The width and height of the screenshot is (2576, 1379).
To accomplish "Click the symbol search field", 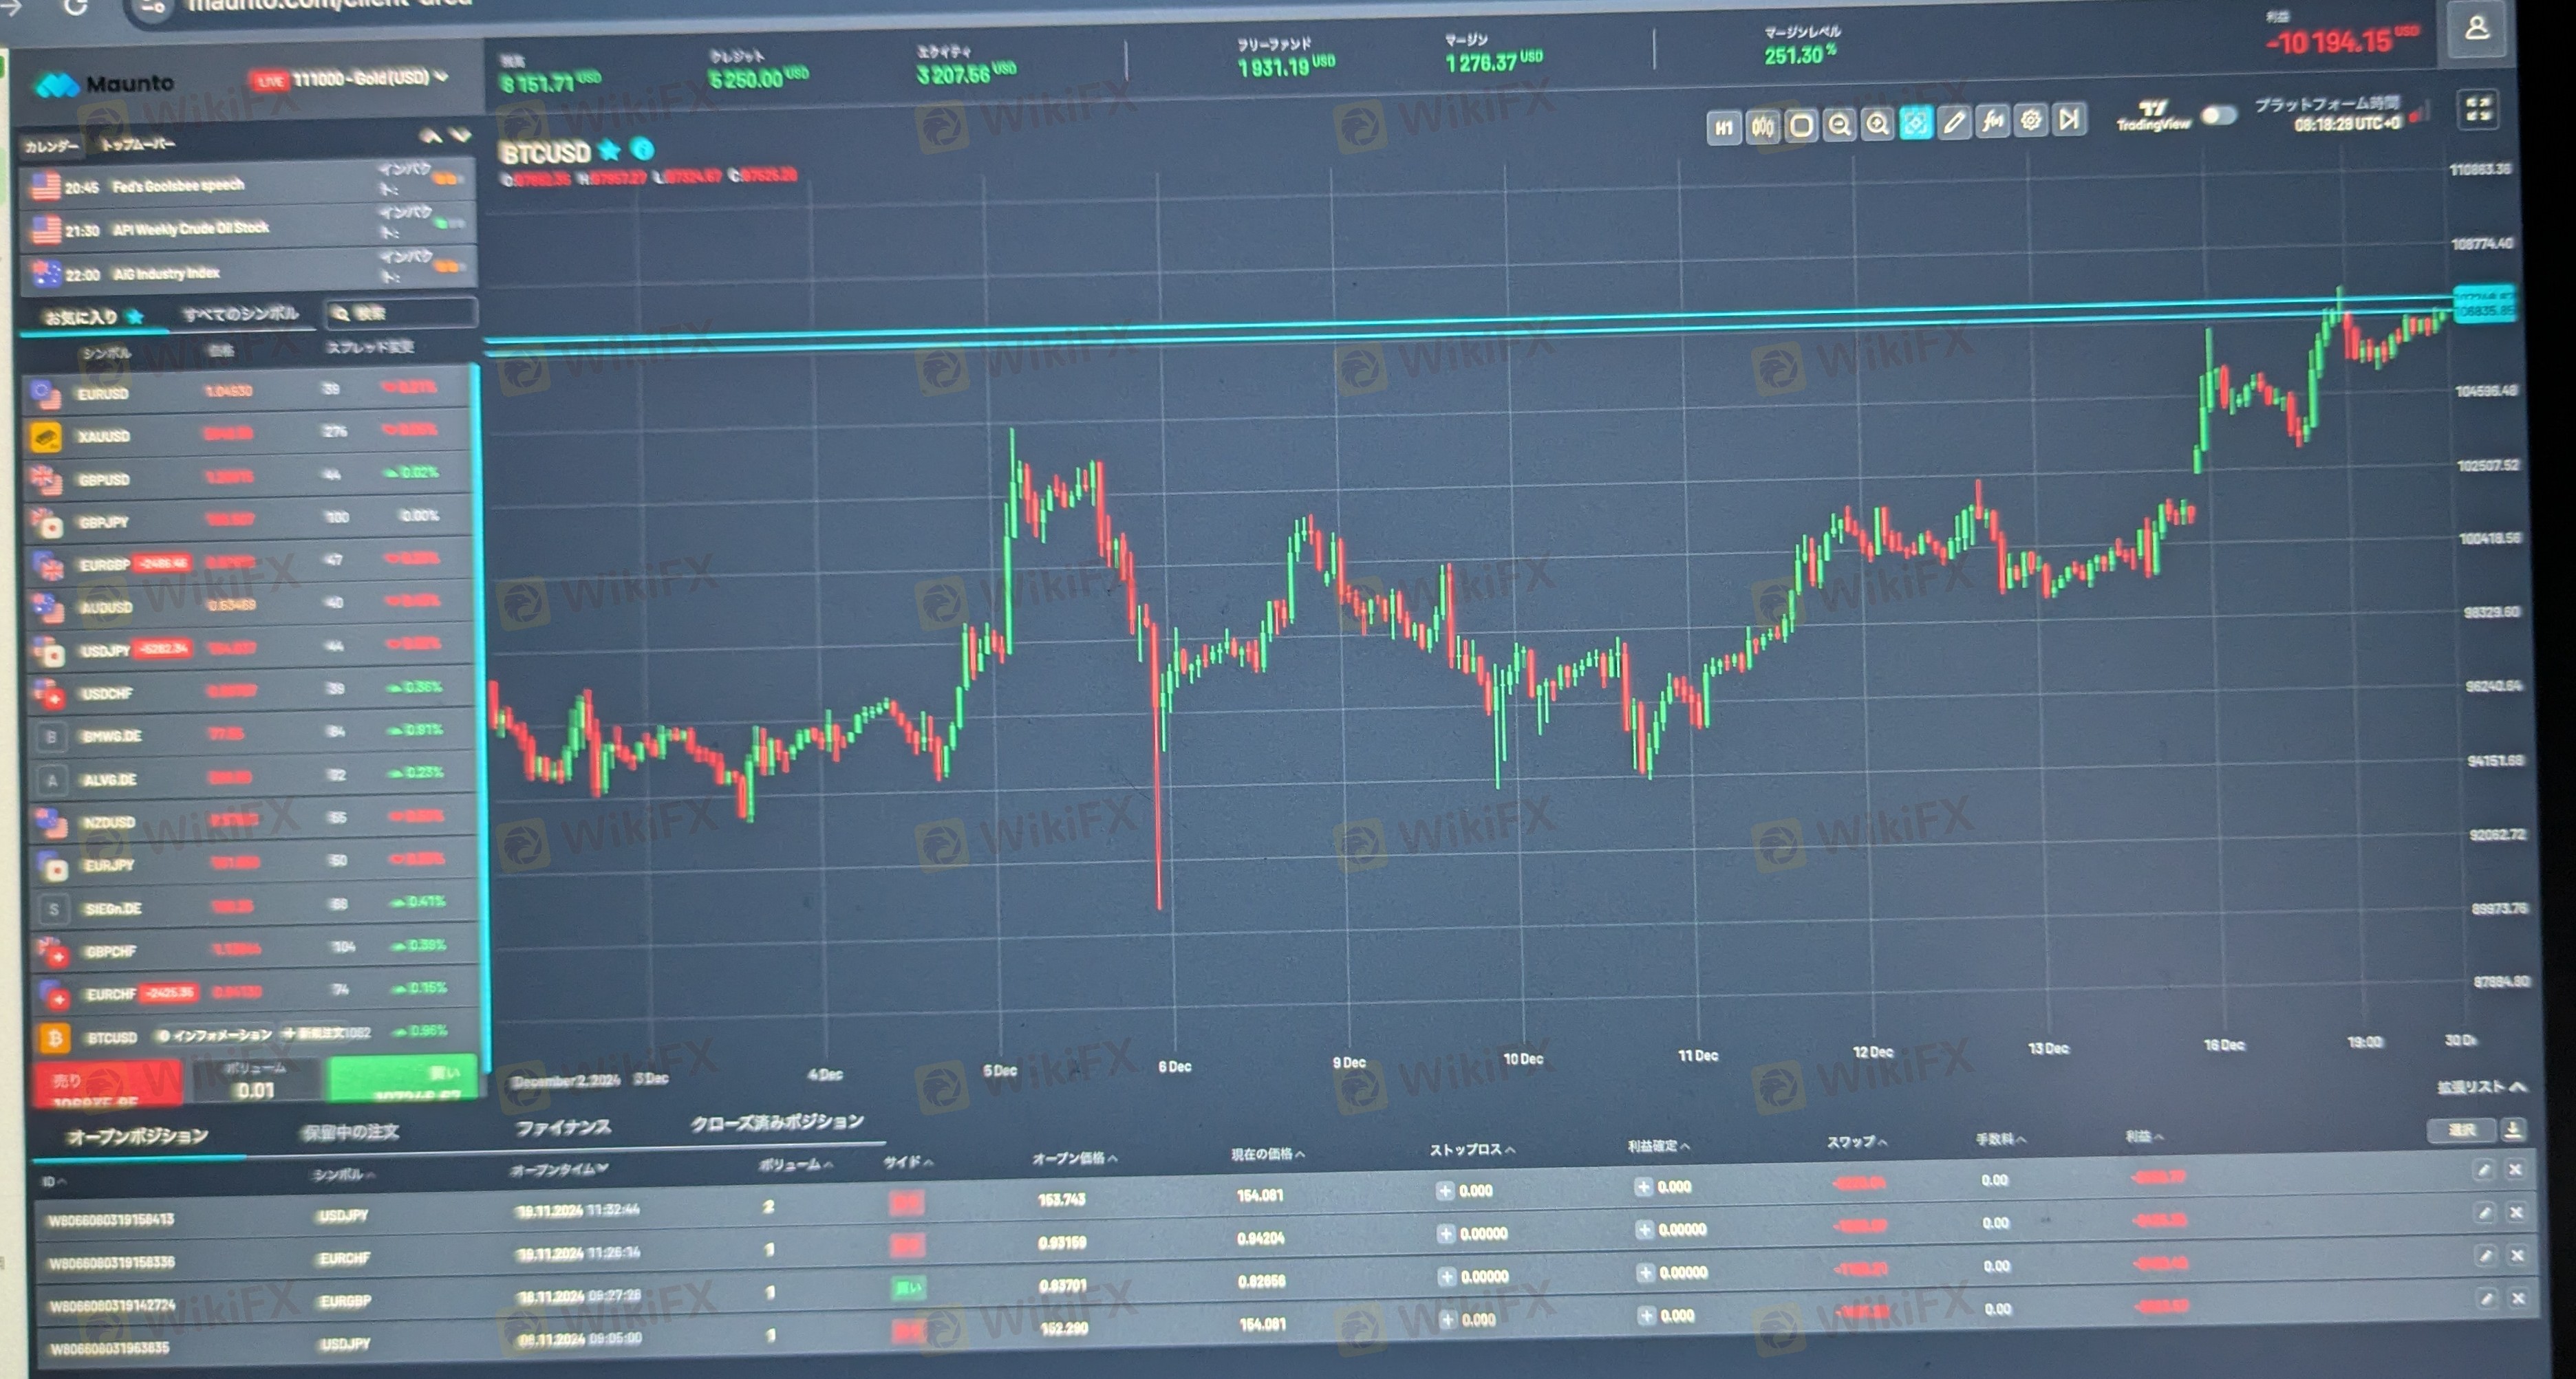I will coord(401,313).
